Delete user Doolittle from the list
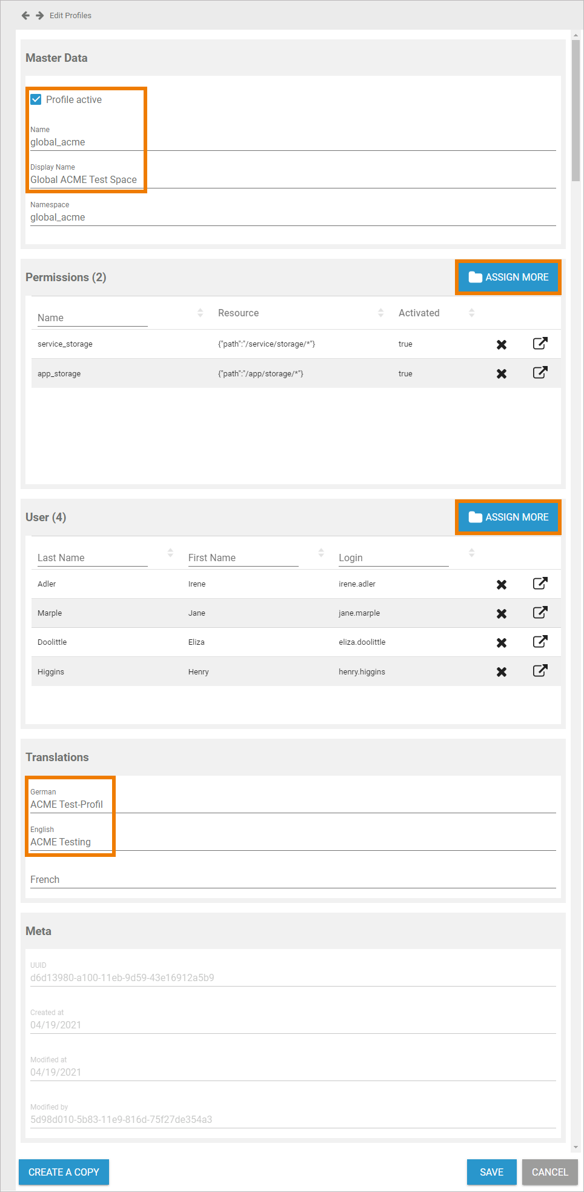This screenshot has height=1192, width=584. [501, 642]
